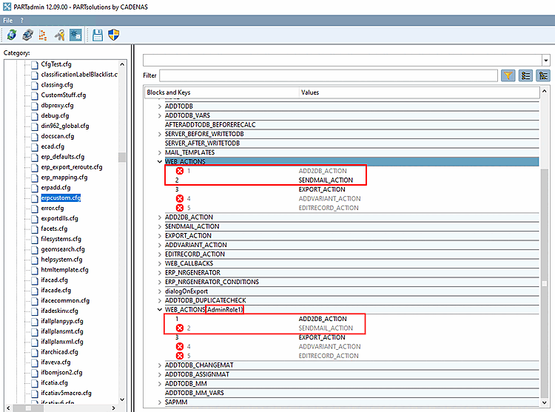Expand the SERVER_BEFORE_WRITETODB block
The image size is (555, 412).
pyautogui.click(x=160, y=134)
